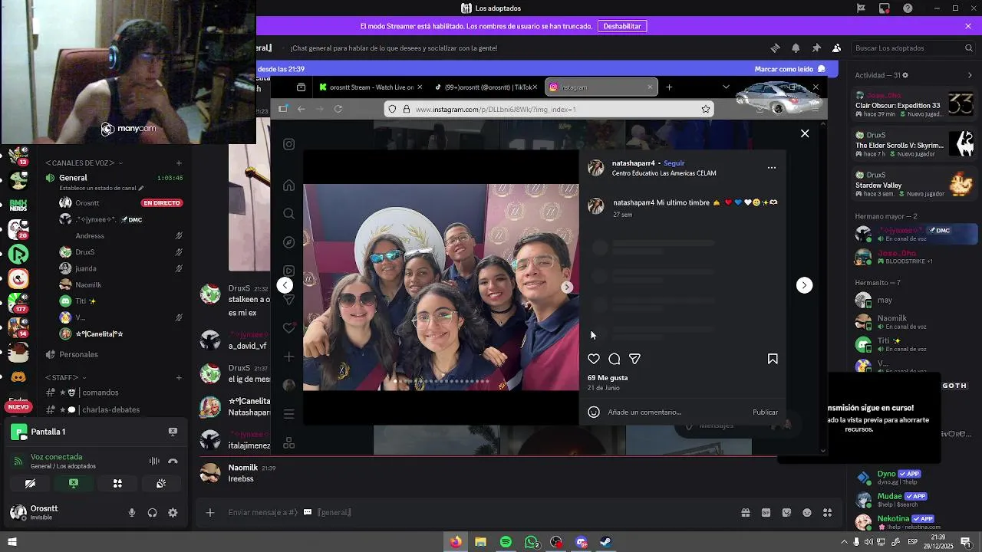Screen dimensions: 982x552
Task: Create new Instagram post plus icon
Action: coord(288,356)
